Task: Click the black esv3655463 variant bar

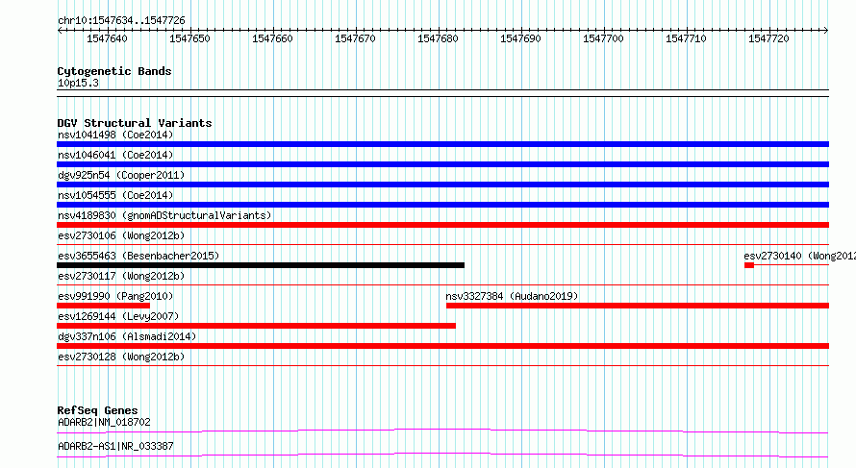Action: tap(261, 265)
